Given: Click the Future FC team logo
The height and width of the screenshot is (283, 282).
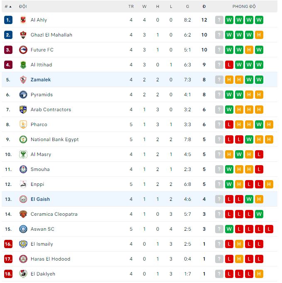Looking at the screenshot, I should point(23,50).
